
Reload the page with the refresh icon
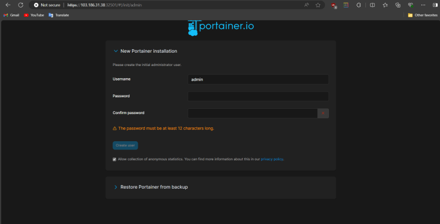tap(20, 5)
